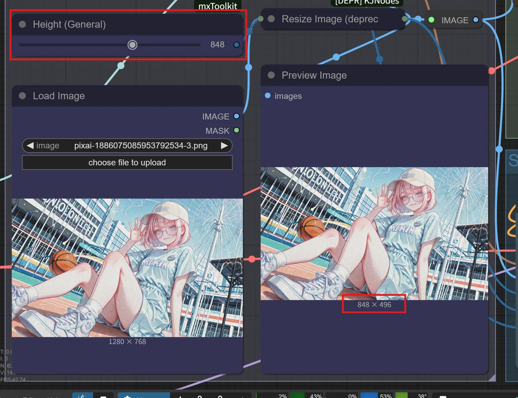Click the KJNodes badge above Resize Image
This screenshot has width=518, height=398.
tap(367, 3)
